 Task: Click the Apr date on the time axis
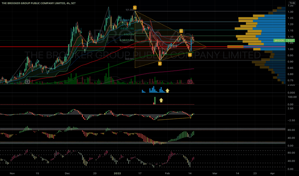[x=272, y=173]
